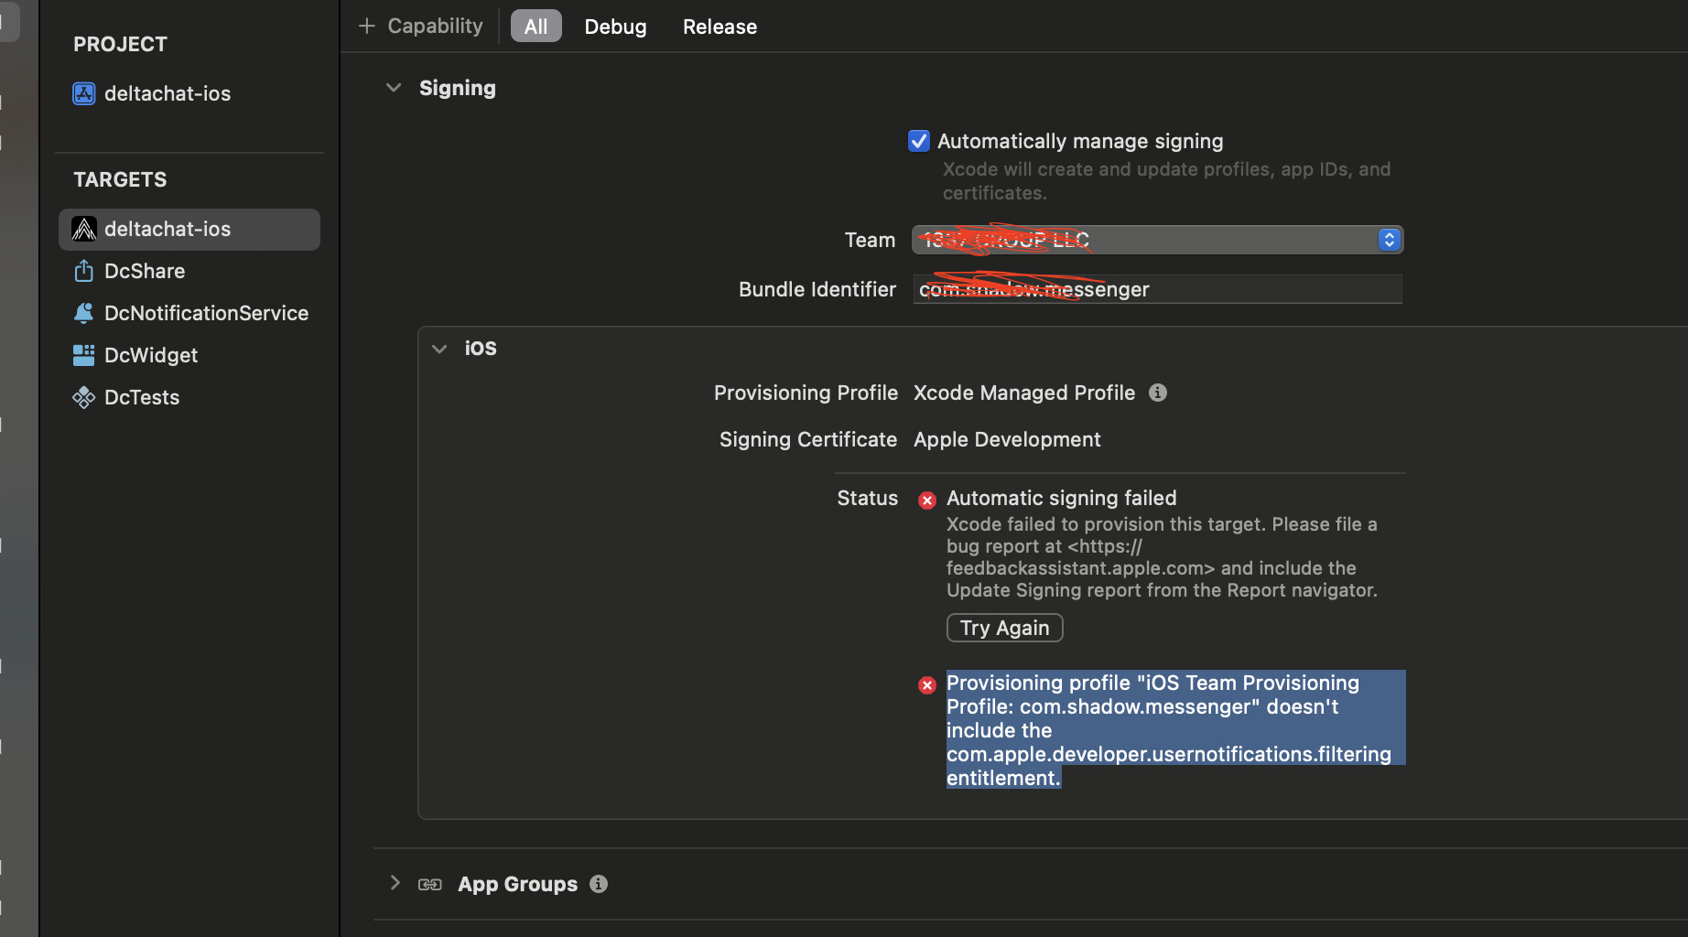Open the Team dropdown menu

[x=1388, y=240]
